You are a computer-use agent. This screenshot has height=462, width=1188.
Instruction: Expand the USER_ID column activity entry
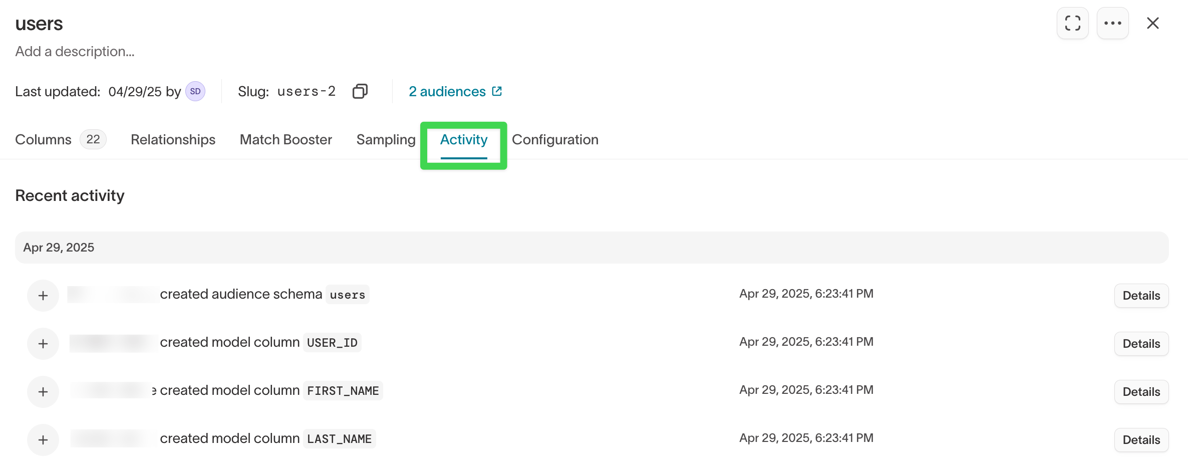pyautogui.click(x=43, y=344)
